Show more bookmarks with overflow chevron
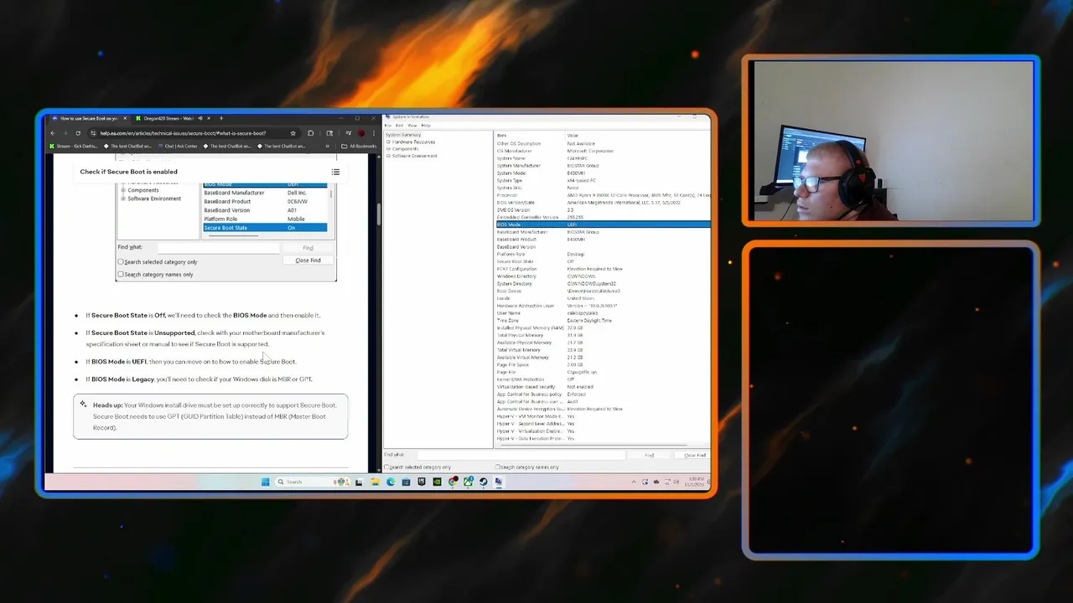The width and height of the screenshot is (1073, 603). pos(328,146)
